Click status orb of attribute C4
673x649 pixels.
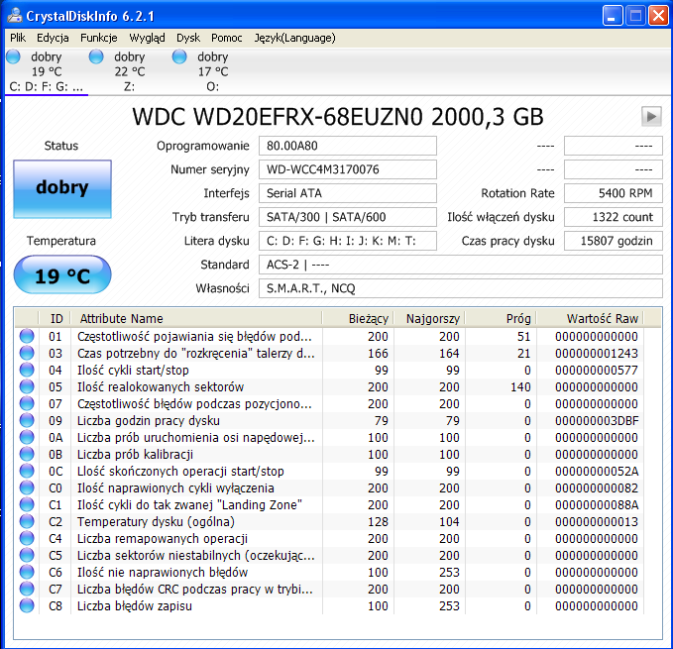[x=27, y=538]
